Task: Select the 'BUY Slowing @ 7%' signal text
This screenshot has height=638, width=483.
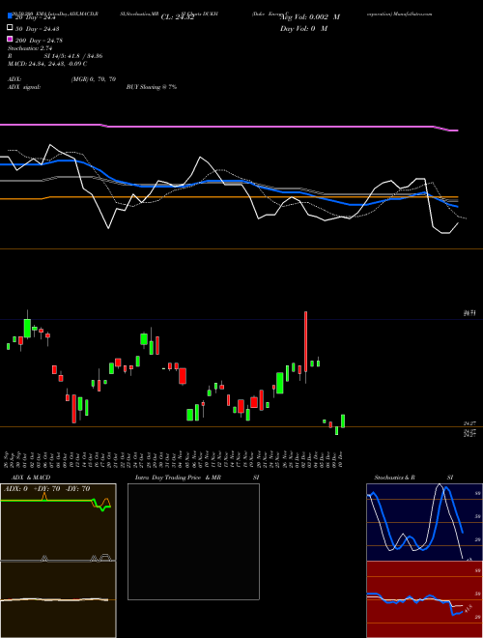Action: click(152, 87)
